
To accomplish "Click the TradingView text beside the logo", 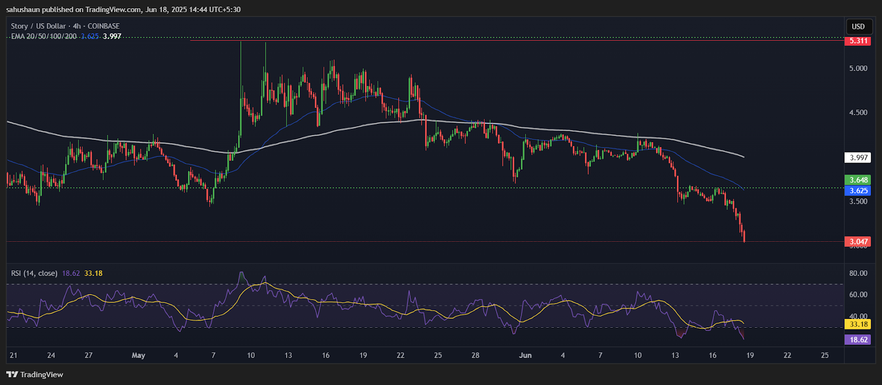I will coord(42,375).
